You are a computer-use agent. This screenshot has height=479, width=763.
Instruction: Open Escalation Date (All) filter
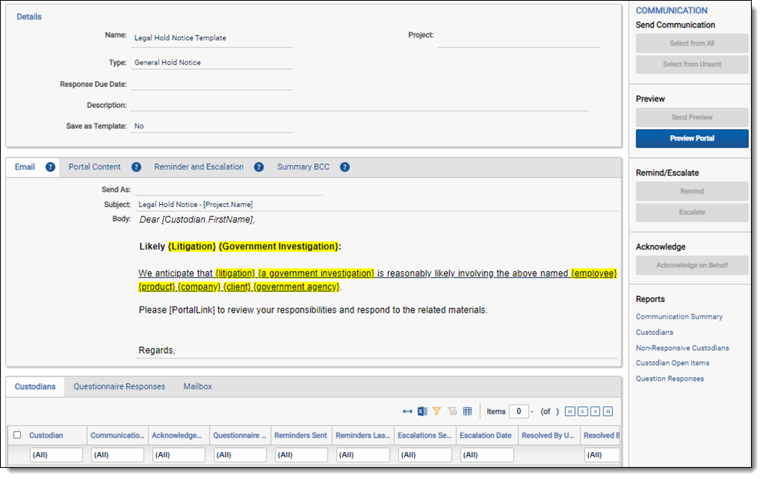tap(487, 455)
